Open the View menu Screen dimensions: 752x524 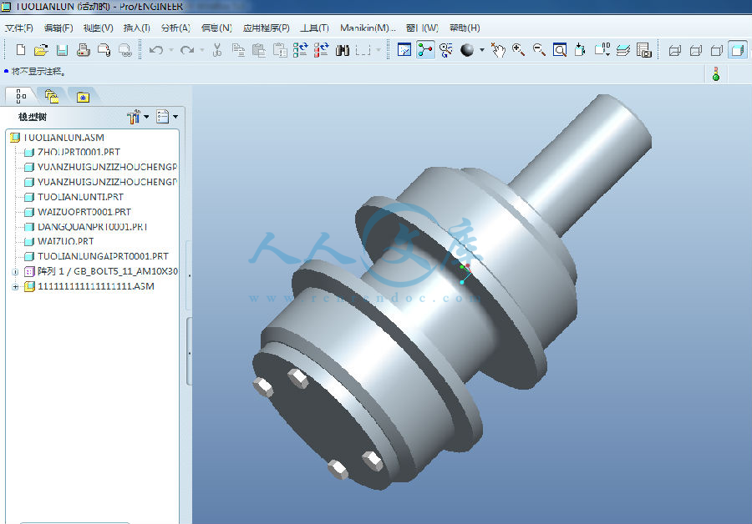click(99, 28)
